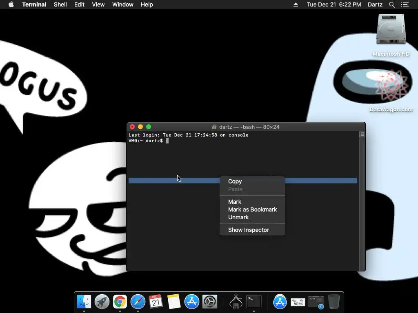Choose Copy from the context menu
Image resolution: width=418 pixels, height=313 pixels.
(252, 181)
